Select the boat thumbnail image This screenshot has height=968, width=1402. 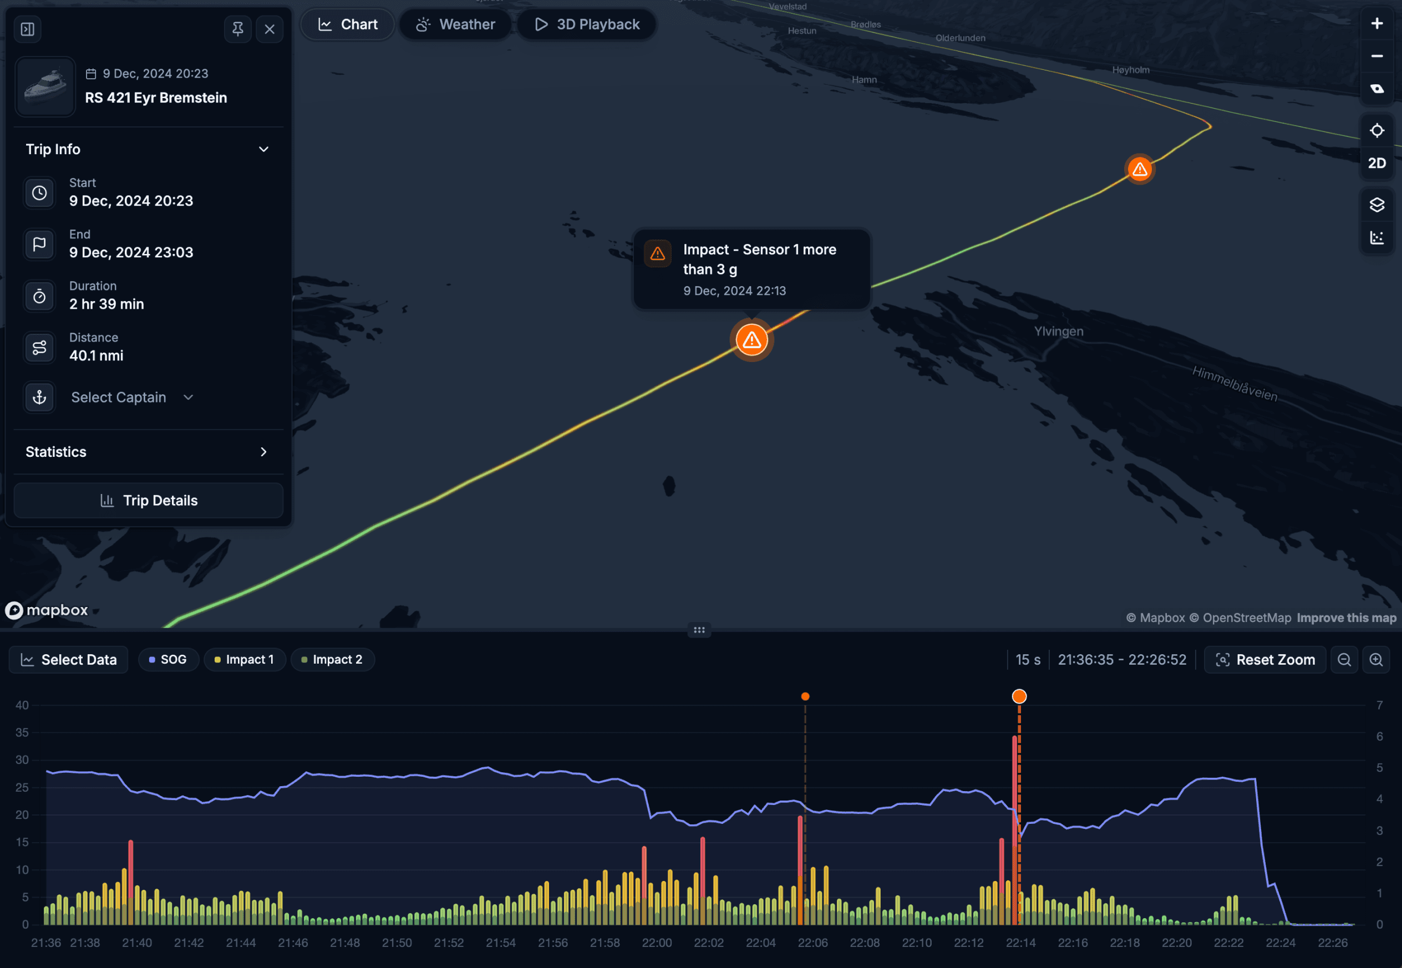coord(45,86)
